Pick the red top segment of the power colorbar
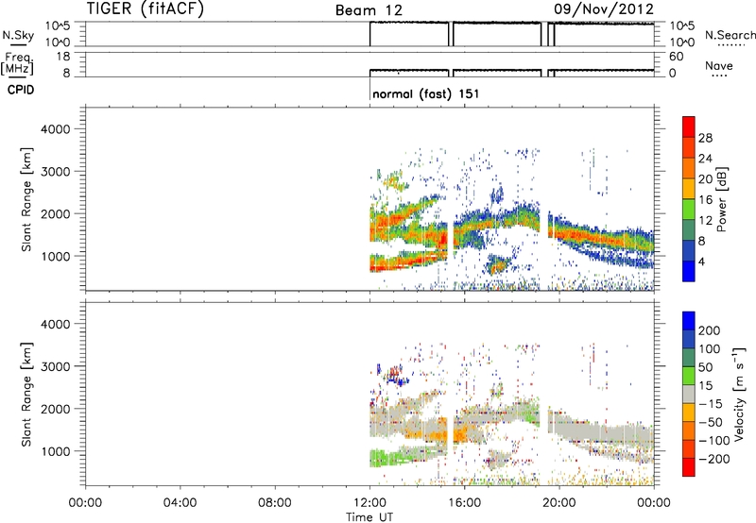The width and height of the screenshot is (756, 523). pyautogui.click(x=689, y=127)
